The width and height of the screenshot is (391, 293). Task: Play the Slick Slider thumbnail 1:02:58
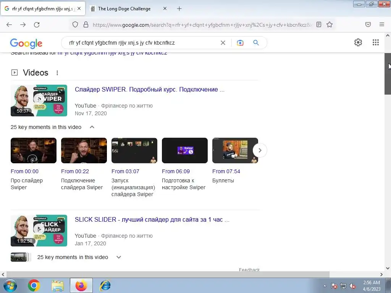[39, 230]
